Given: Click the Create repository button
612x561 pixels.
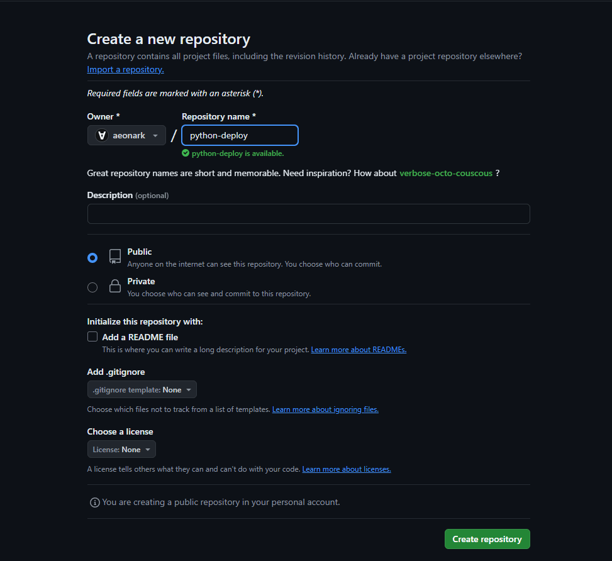Looking at the screenshot, I should click(x=487, y=539).
